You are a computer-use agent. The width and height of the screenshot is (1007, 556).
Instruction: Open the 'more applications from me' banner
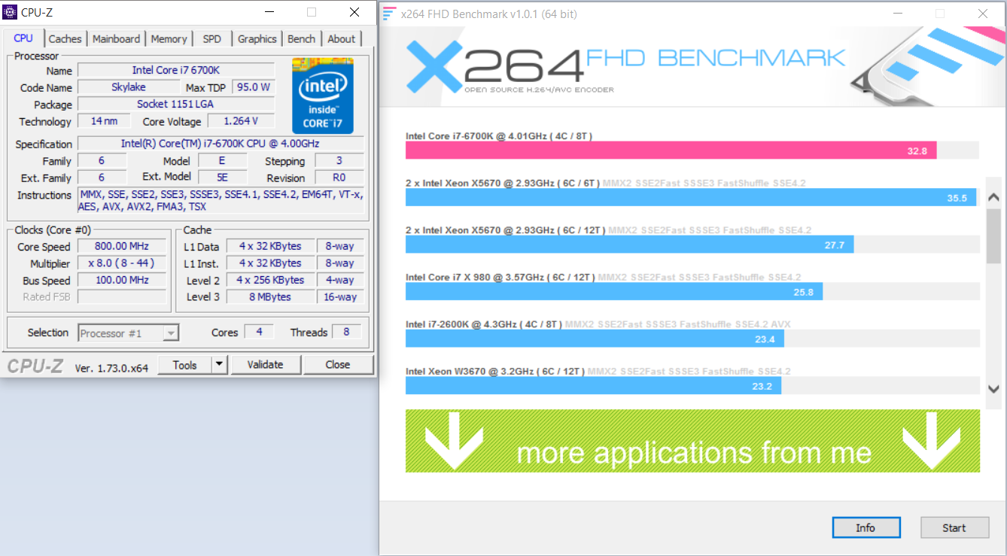click(x=692, y=441)
